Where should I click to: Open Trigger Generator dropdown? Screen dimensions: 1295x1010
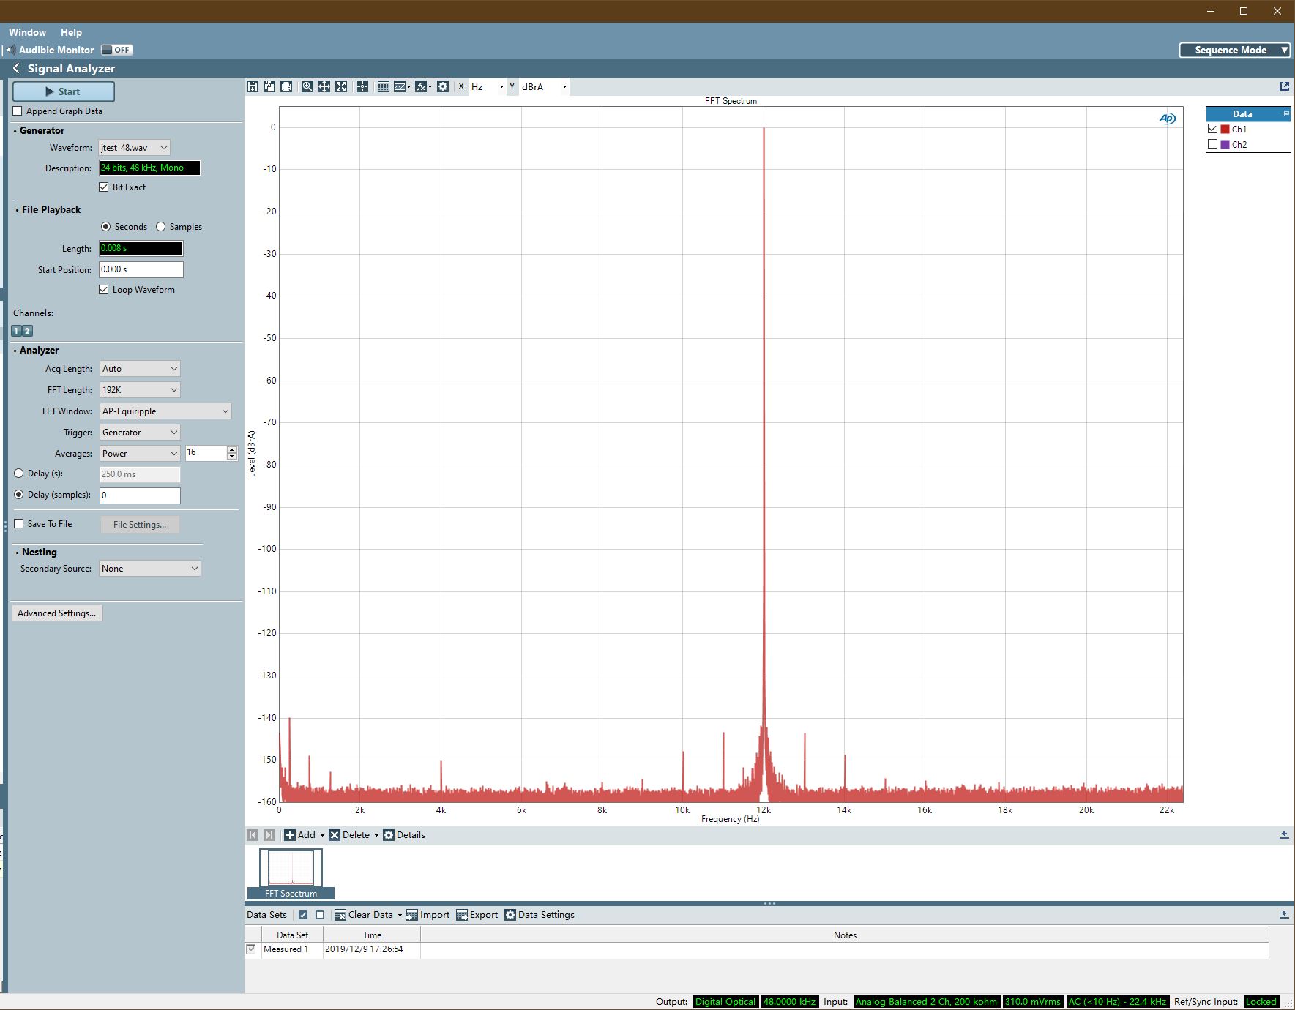click(x=140, y=433)
